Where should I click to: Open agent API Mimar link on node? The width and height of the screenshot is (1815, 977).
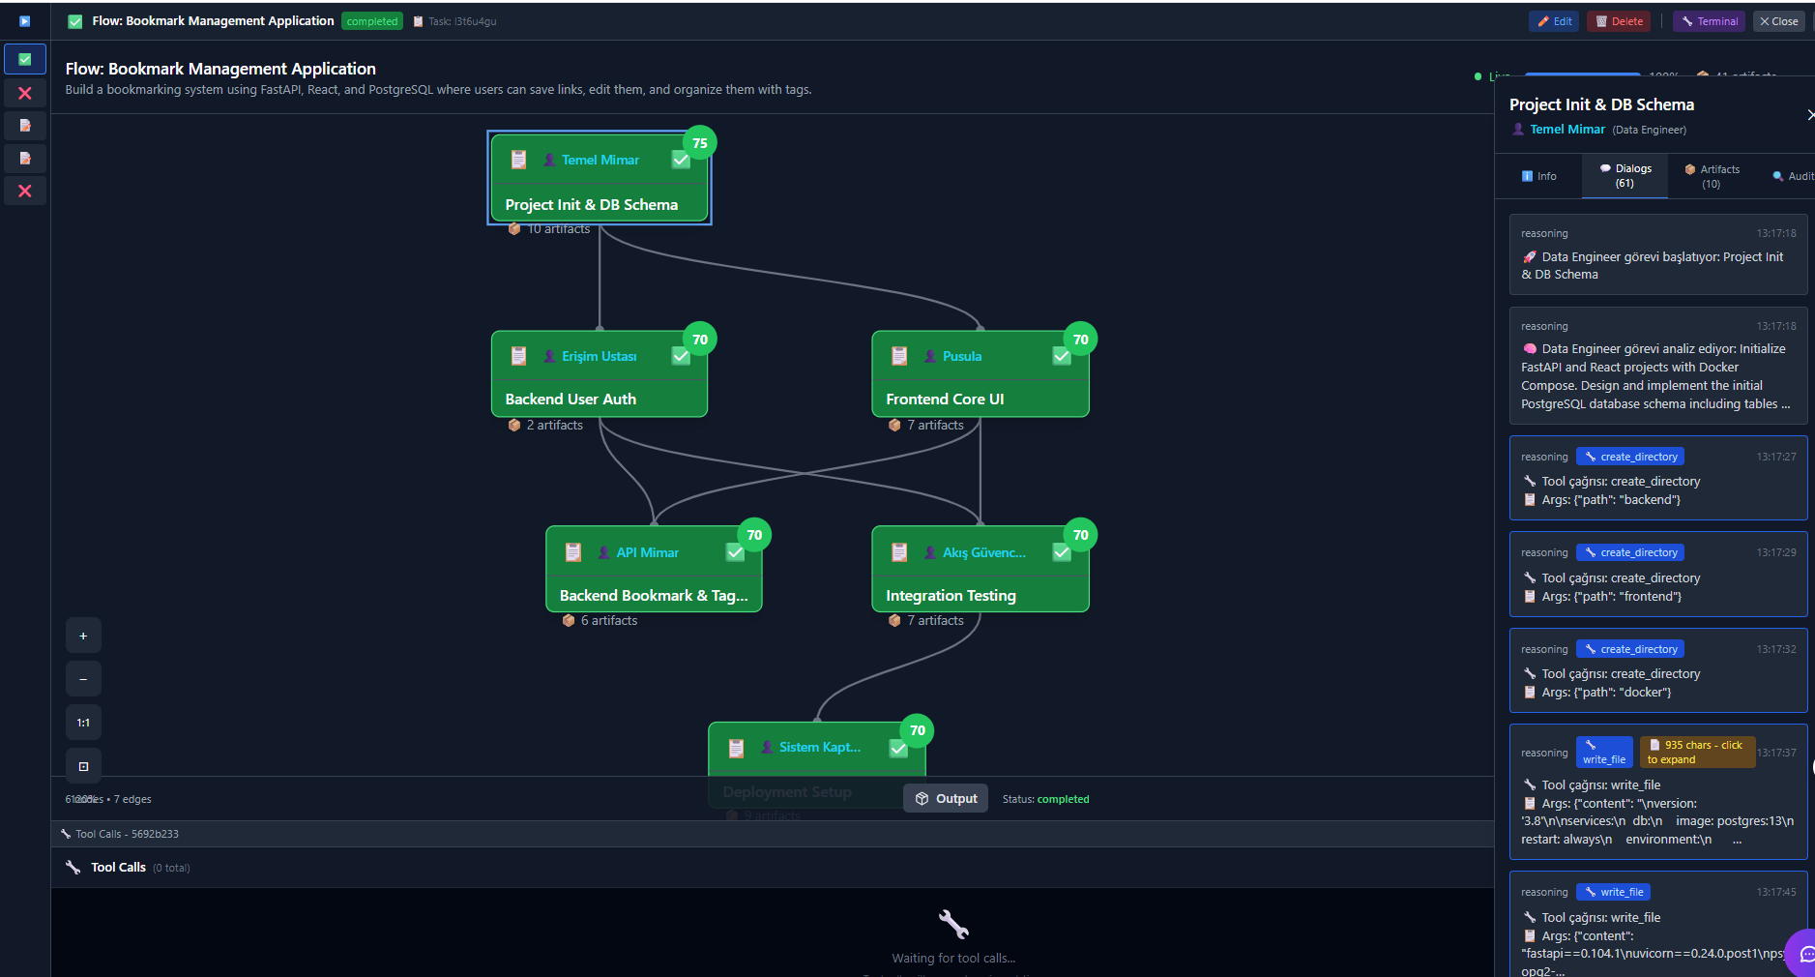pyautogui.click(x=648, y=552)
